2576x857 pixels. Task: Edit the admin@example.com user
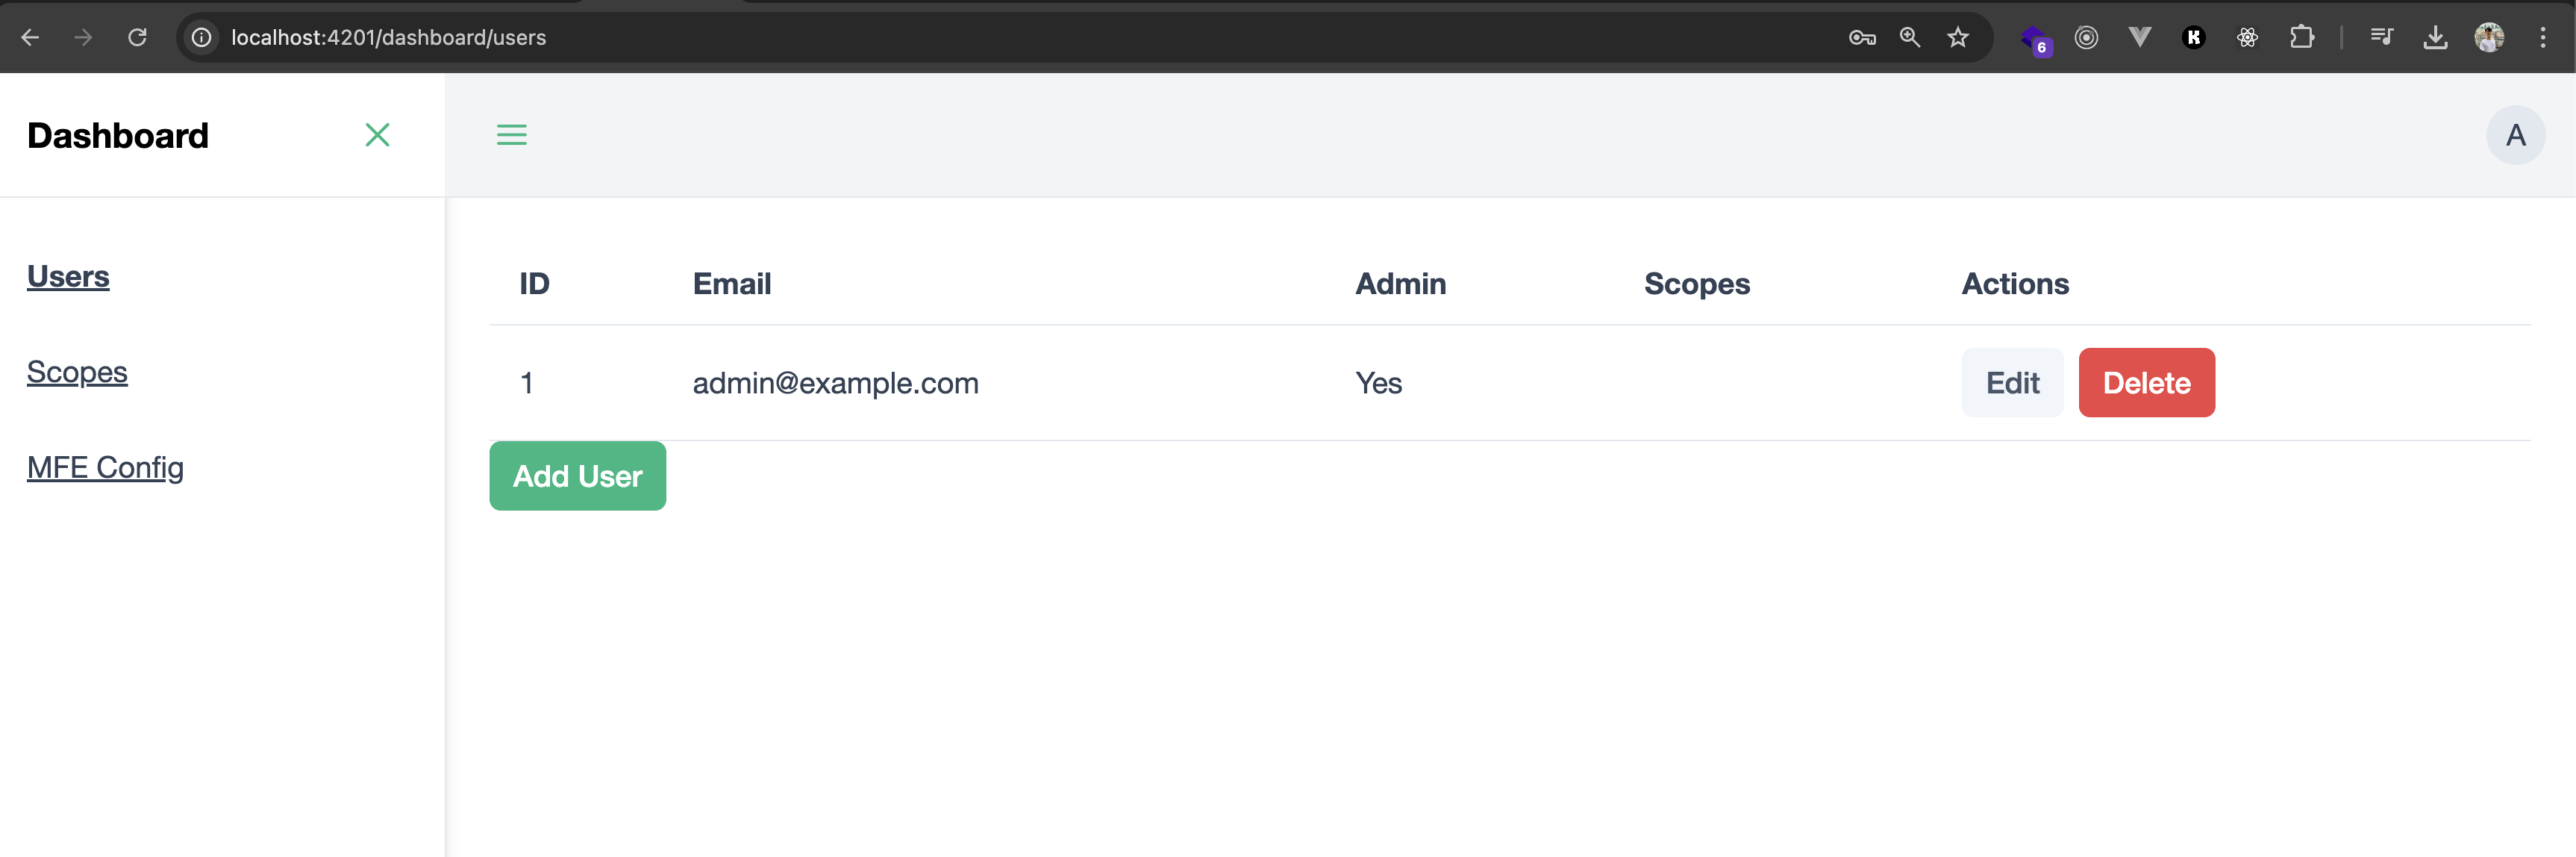tap(2011, 383)
